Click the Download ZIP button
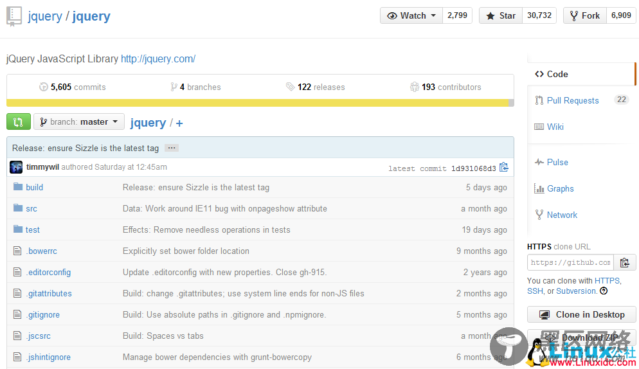This screenshot has height=369, width=639. (582, 337)
